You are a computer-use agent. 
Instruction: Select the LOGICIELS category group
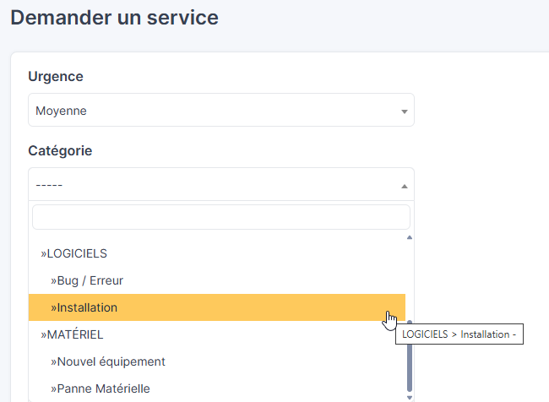point(74,253)
